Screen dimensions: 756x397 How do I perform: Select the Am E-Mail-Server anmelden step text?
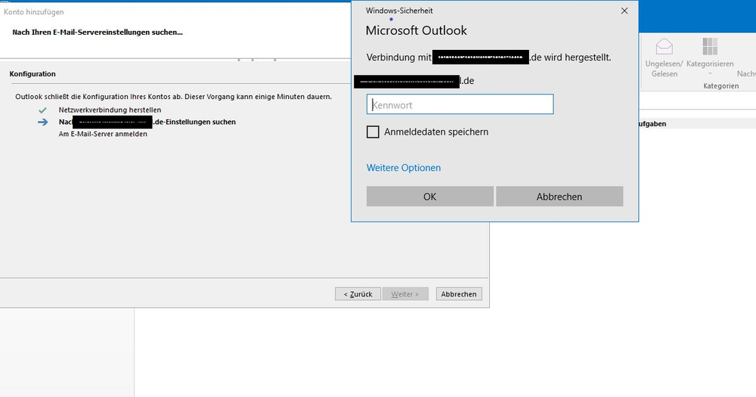point(103,134)
